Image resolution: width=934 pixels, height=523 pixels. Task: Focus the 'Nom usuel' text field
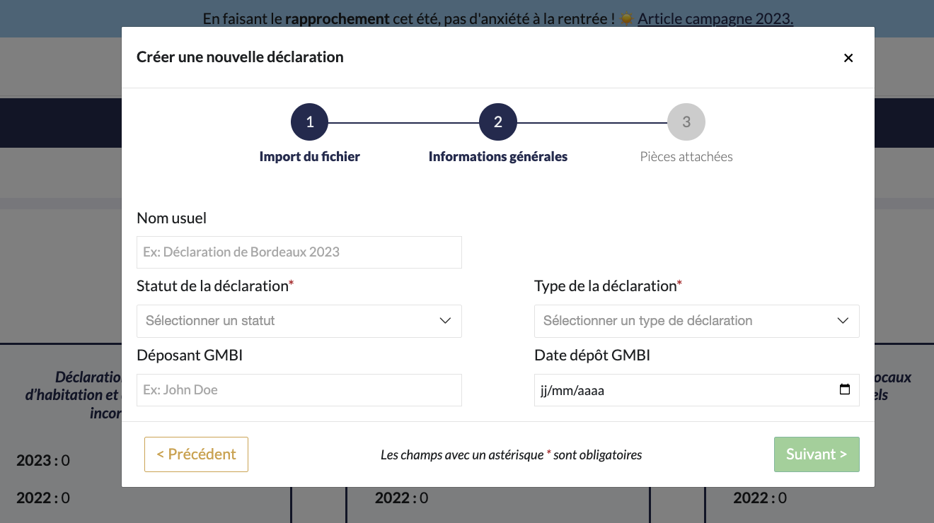pos(299,252)
